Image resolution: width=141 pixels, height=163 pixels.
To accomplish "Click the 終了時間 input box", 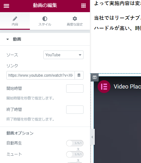I will pyautogui.click(x=75, y=110).
